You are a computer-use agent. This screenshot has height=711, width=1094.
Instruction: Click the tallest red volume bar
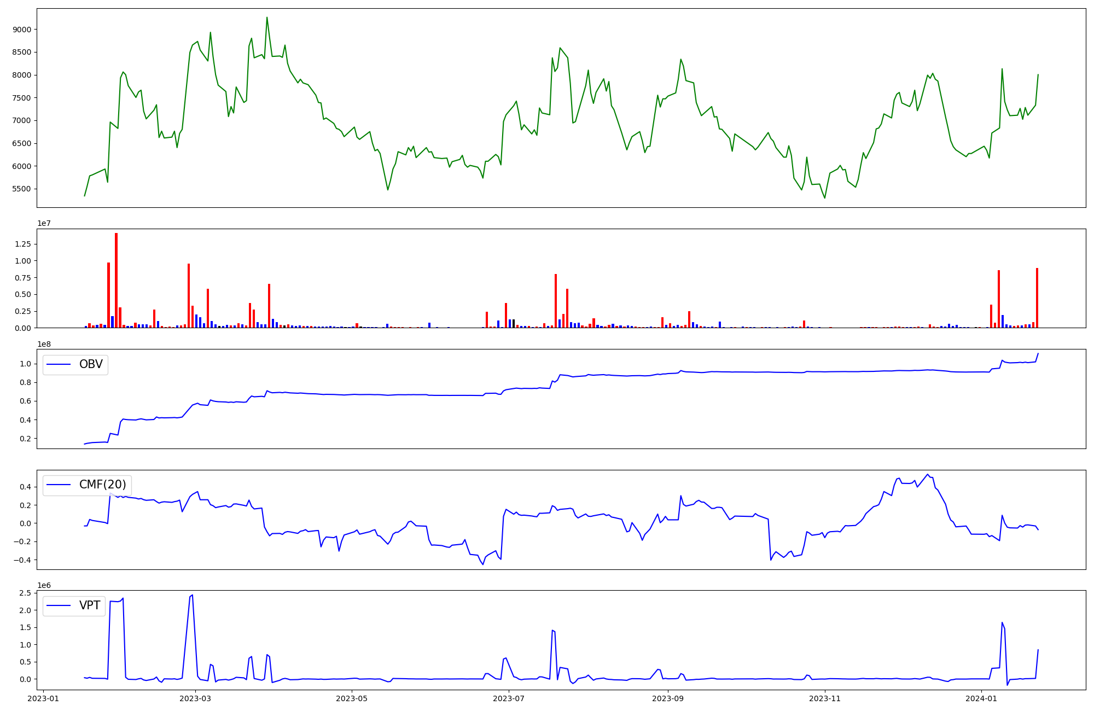[x=116, y=280]
